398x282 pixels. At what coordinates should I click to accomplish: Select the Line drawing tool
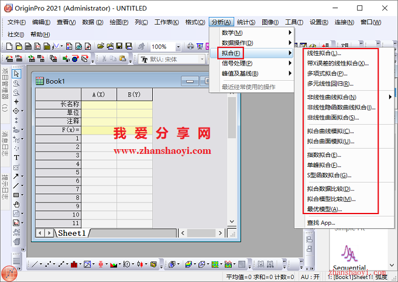click(16, 185)
